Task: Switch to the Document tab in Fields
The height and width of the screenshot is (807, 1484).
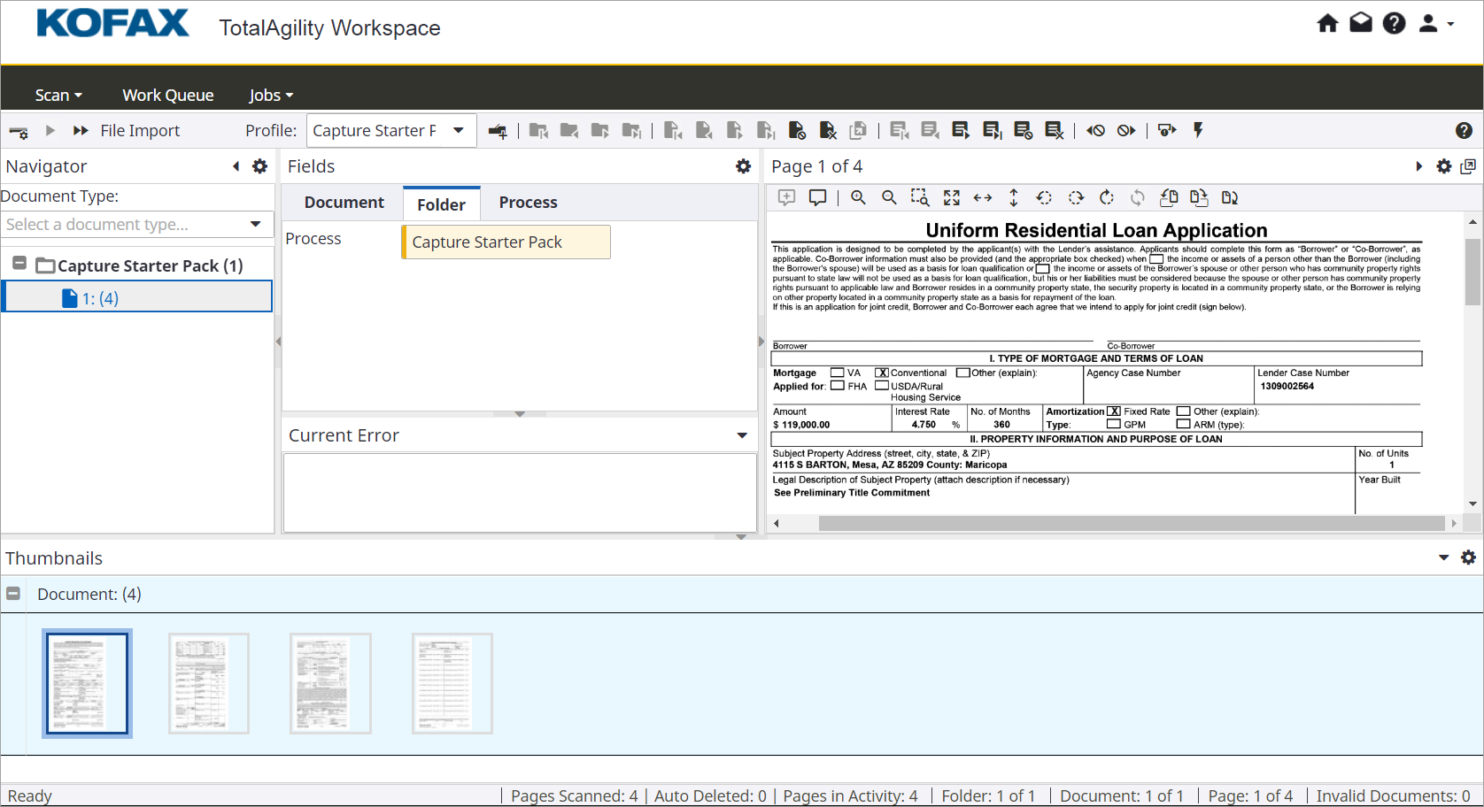Action: (x=344, y=203)
